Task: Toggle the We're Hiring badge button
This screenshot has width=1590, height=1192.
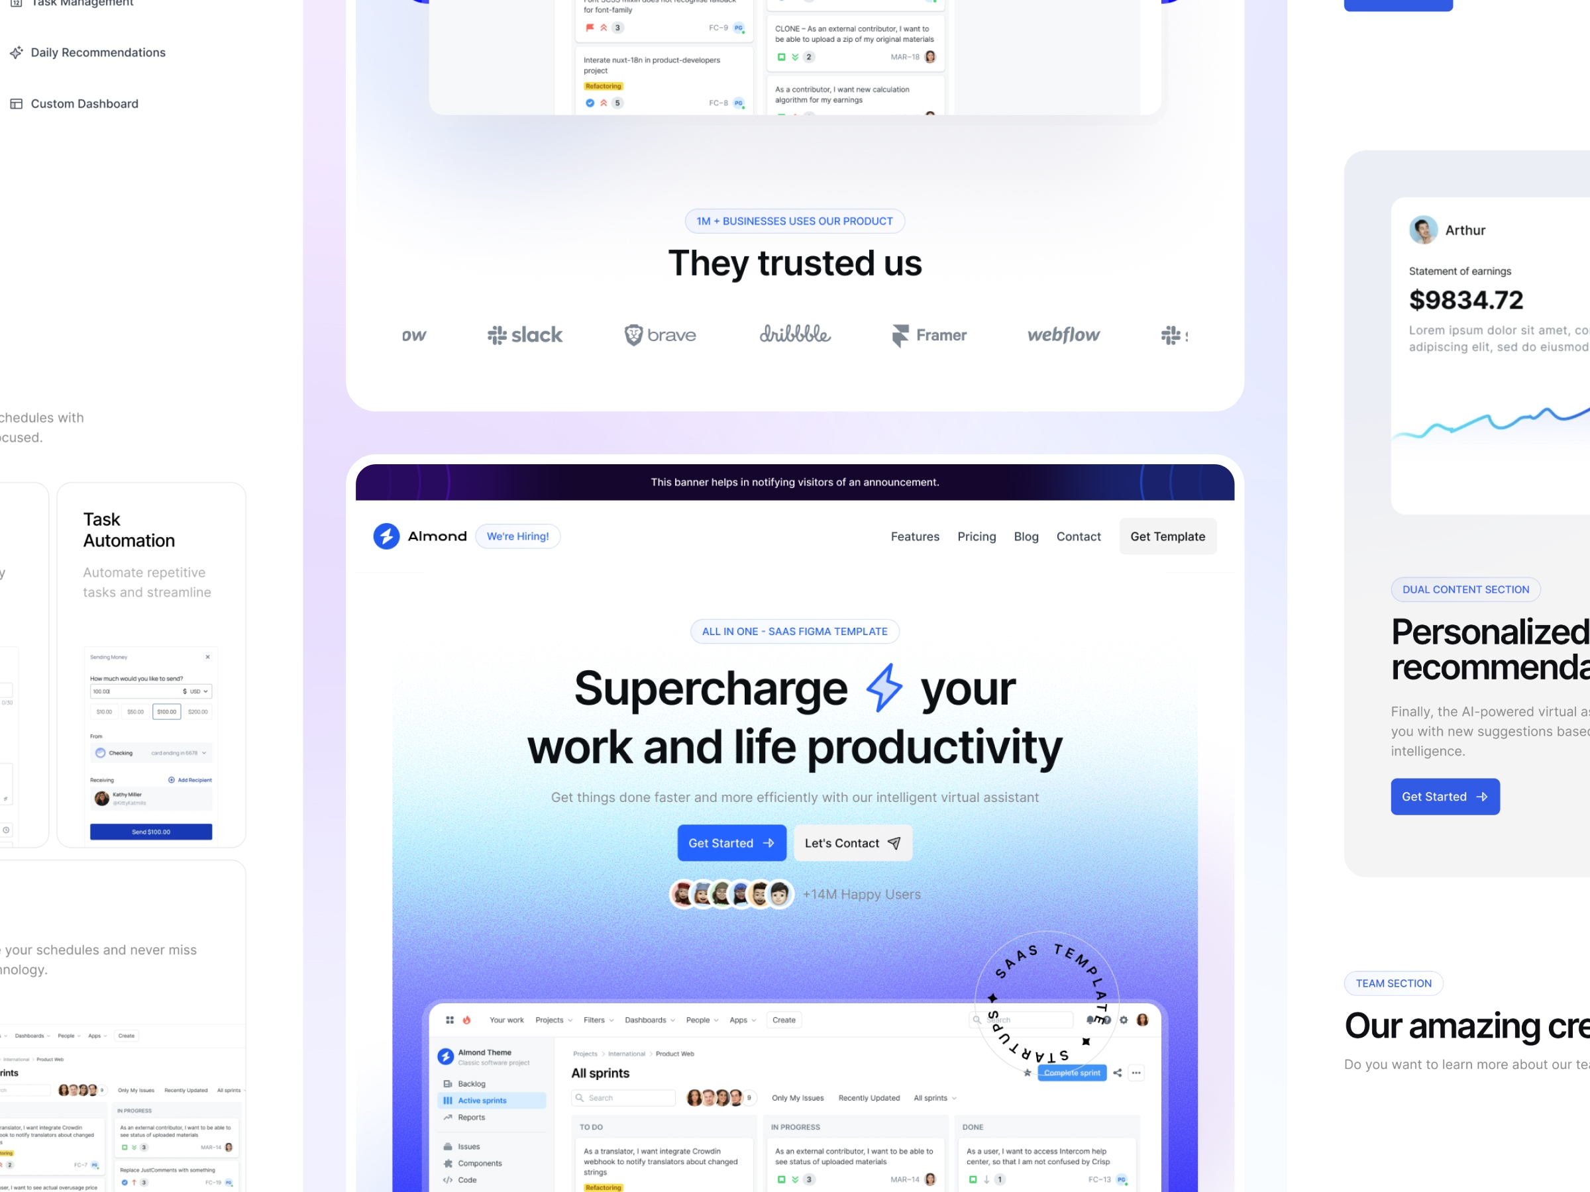Action: coord(518,536)
